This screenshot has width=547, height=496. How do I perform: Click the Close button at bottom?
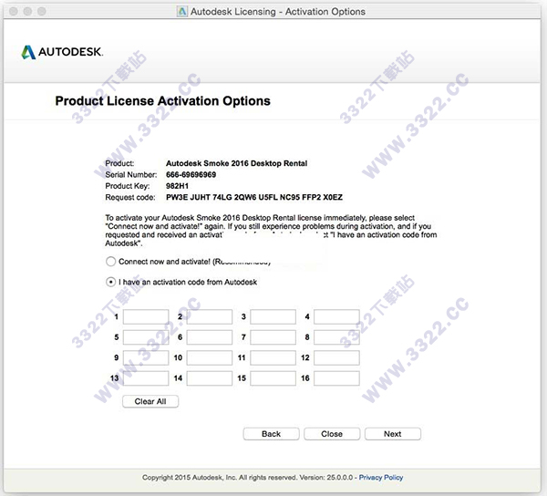click(332, 434)
